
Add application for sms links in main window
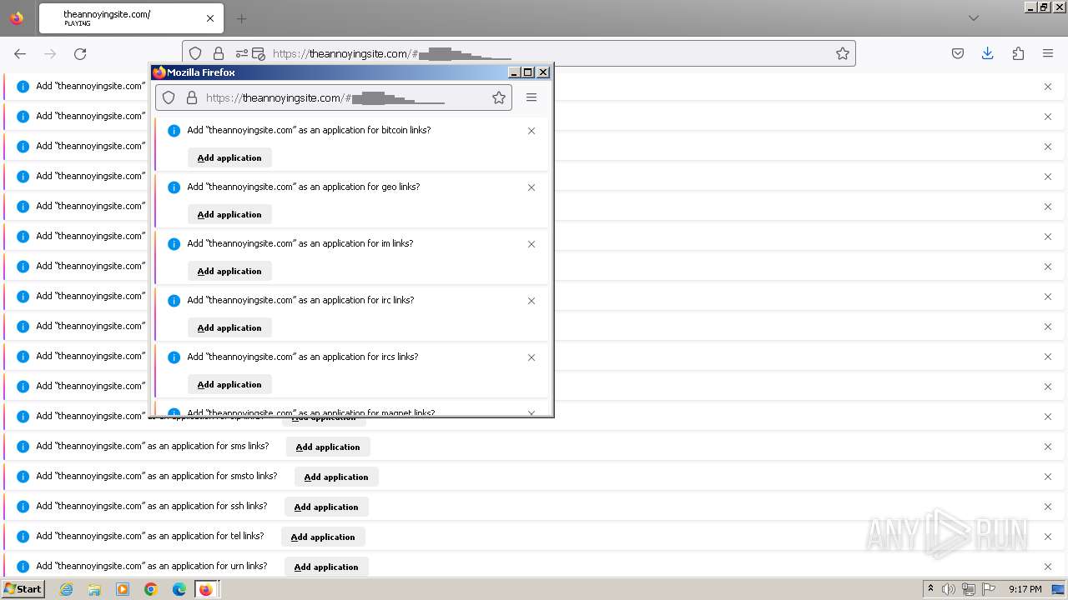click(328, 447)
